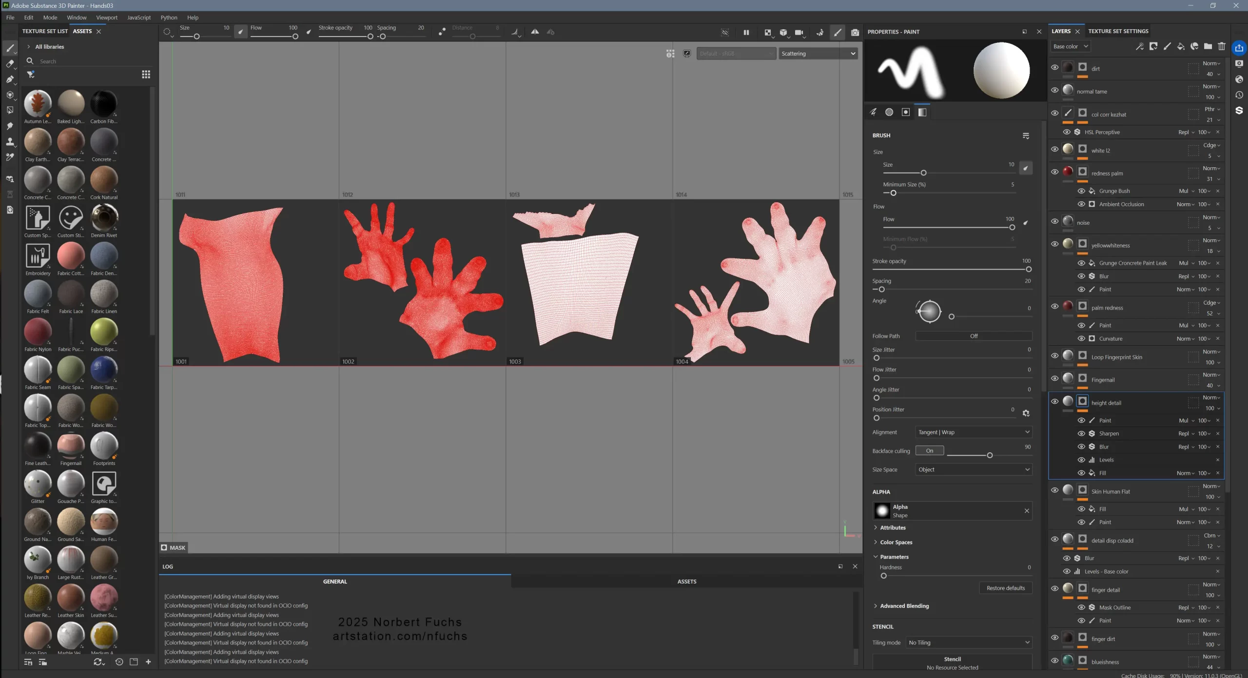Activate the Projection tool
This screenshot has width=1248, height=678.
[10, 79]
